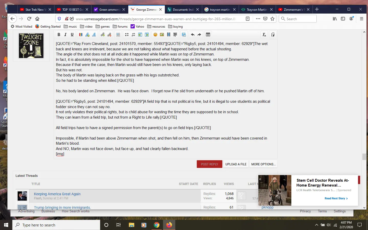Screen dimensions: 368x230
Task: Open File Explorer from the taskbar
Action: (x=131, y=225)
